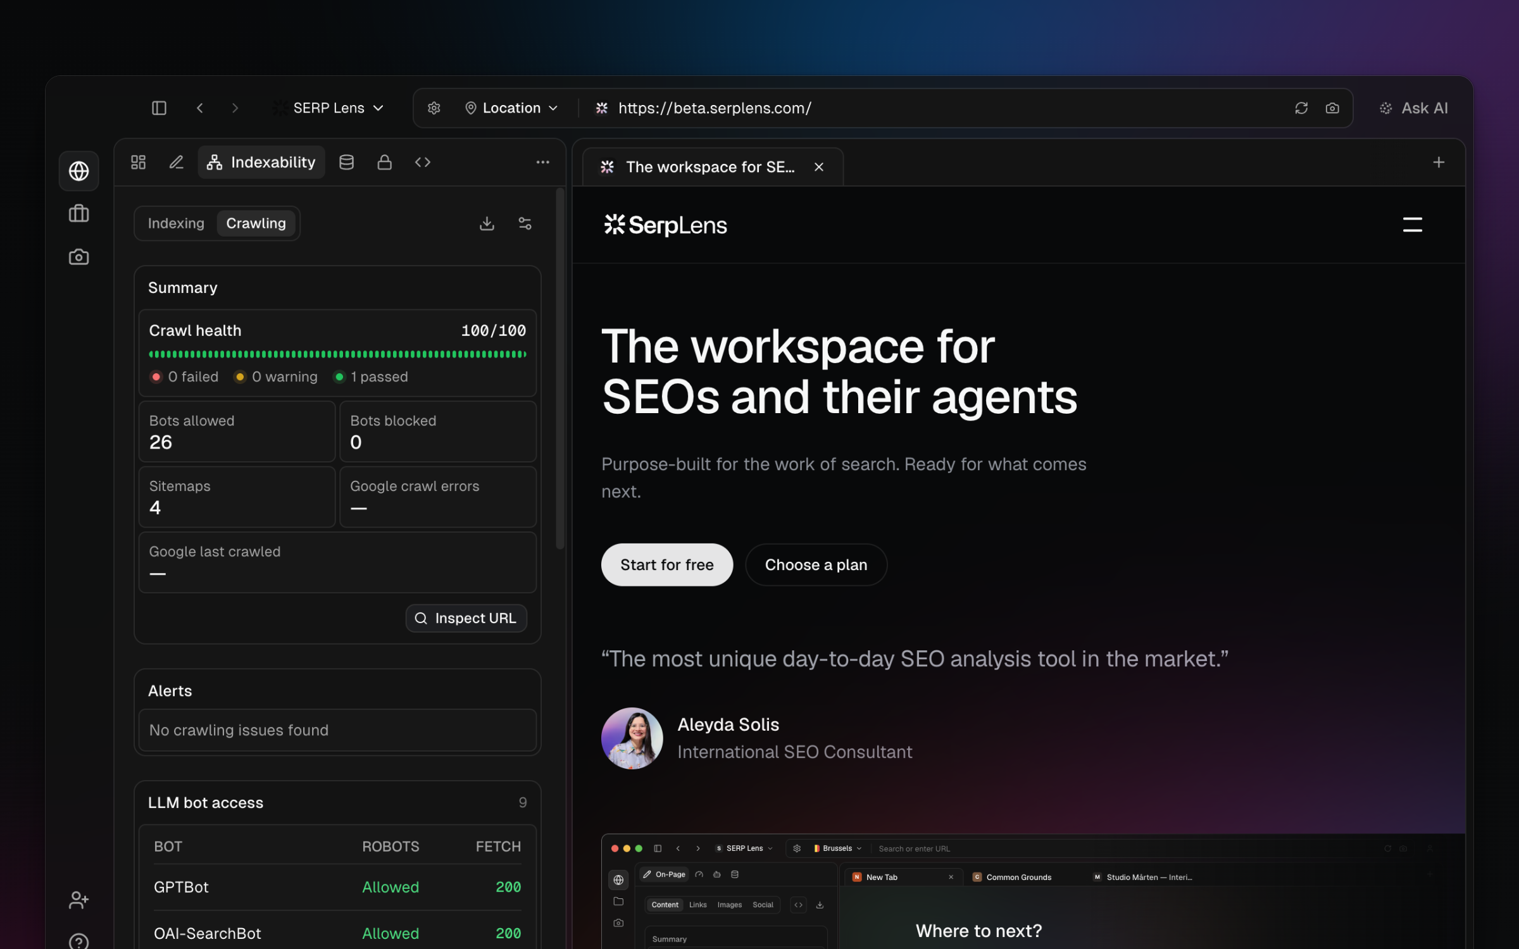Open the code brackets panel icon
Viewport: 1519px width, 949px height.
click(423, 163)
